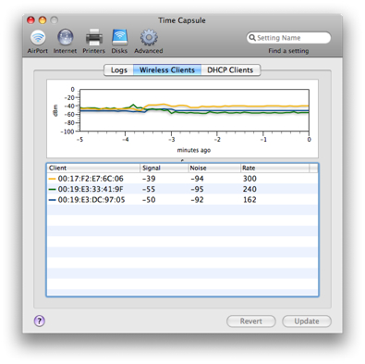Click signal value -55
365x364 pixels.
[x=149, y=189]
